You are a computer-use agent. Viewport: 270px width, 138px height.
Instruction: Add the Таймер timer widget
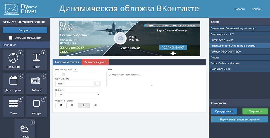36,83
